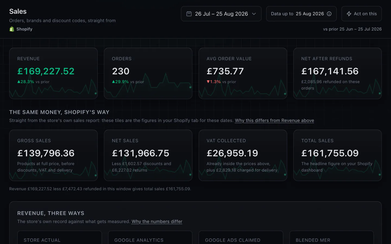
Task: Click the calendar icon in date range picker
Action: click(x=189, y=14)
